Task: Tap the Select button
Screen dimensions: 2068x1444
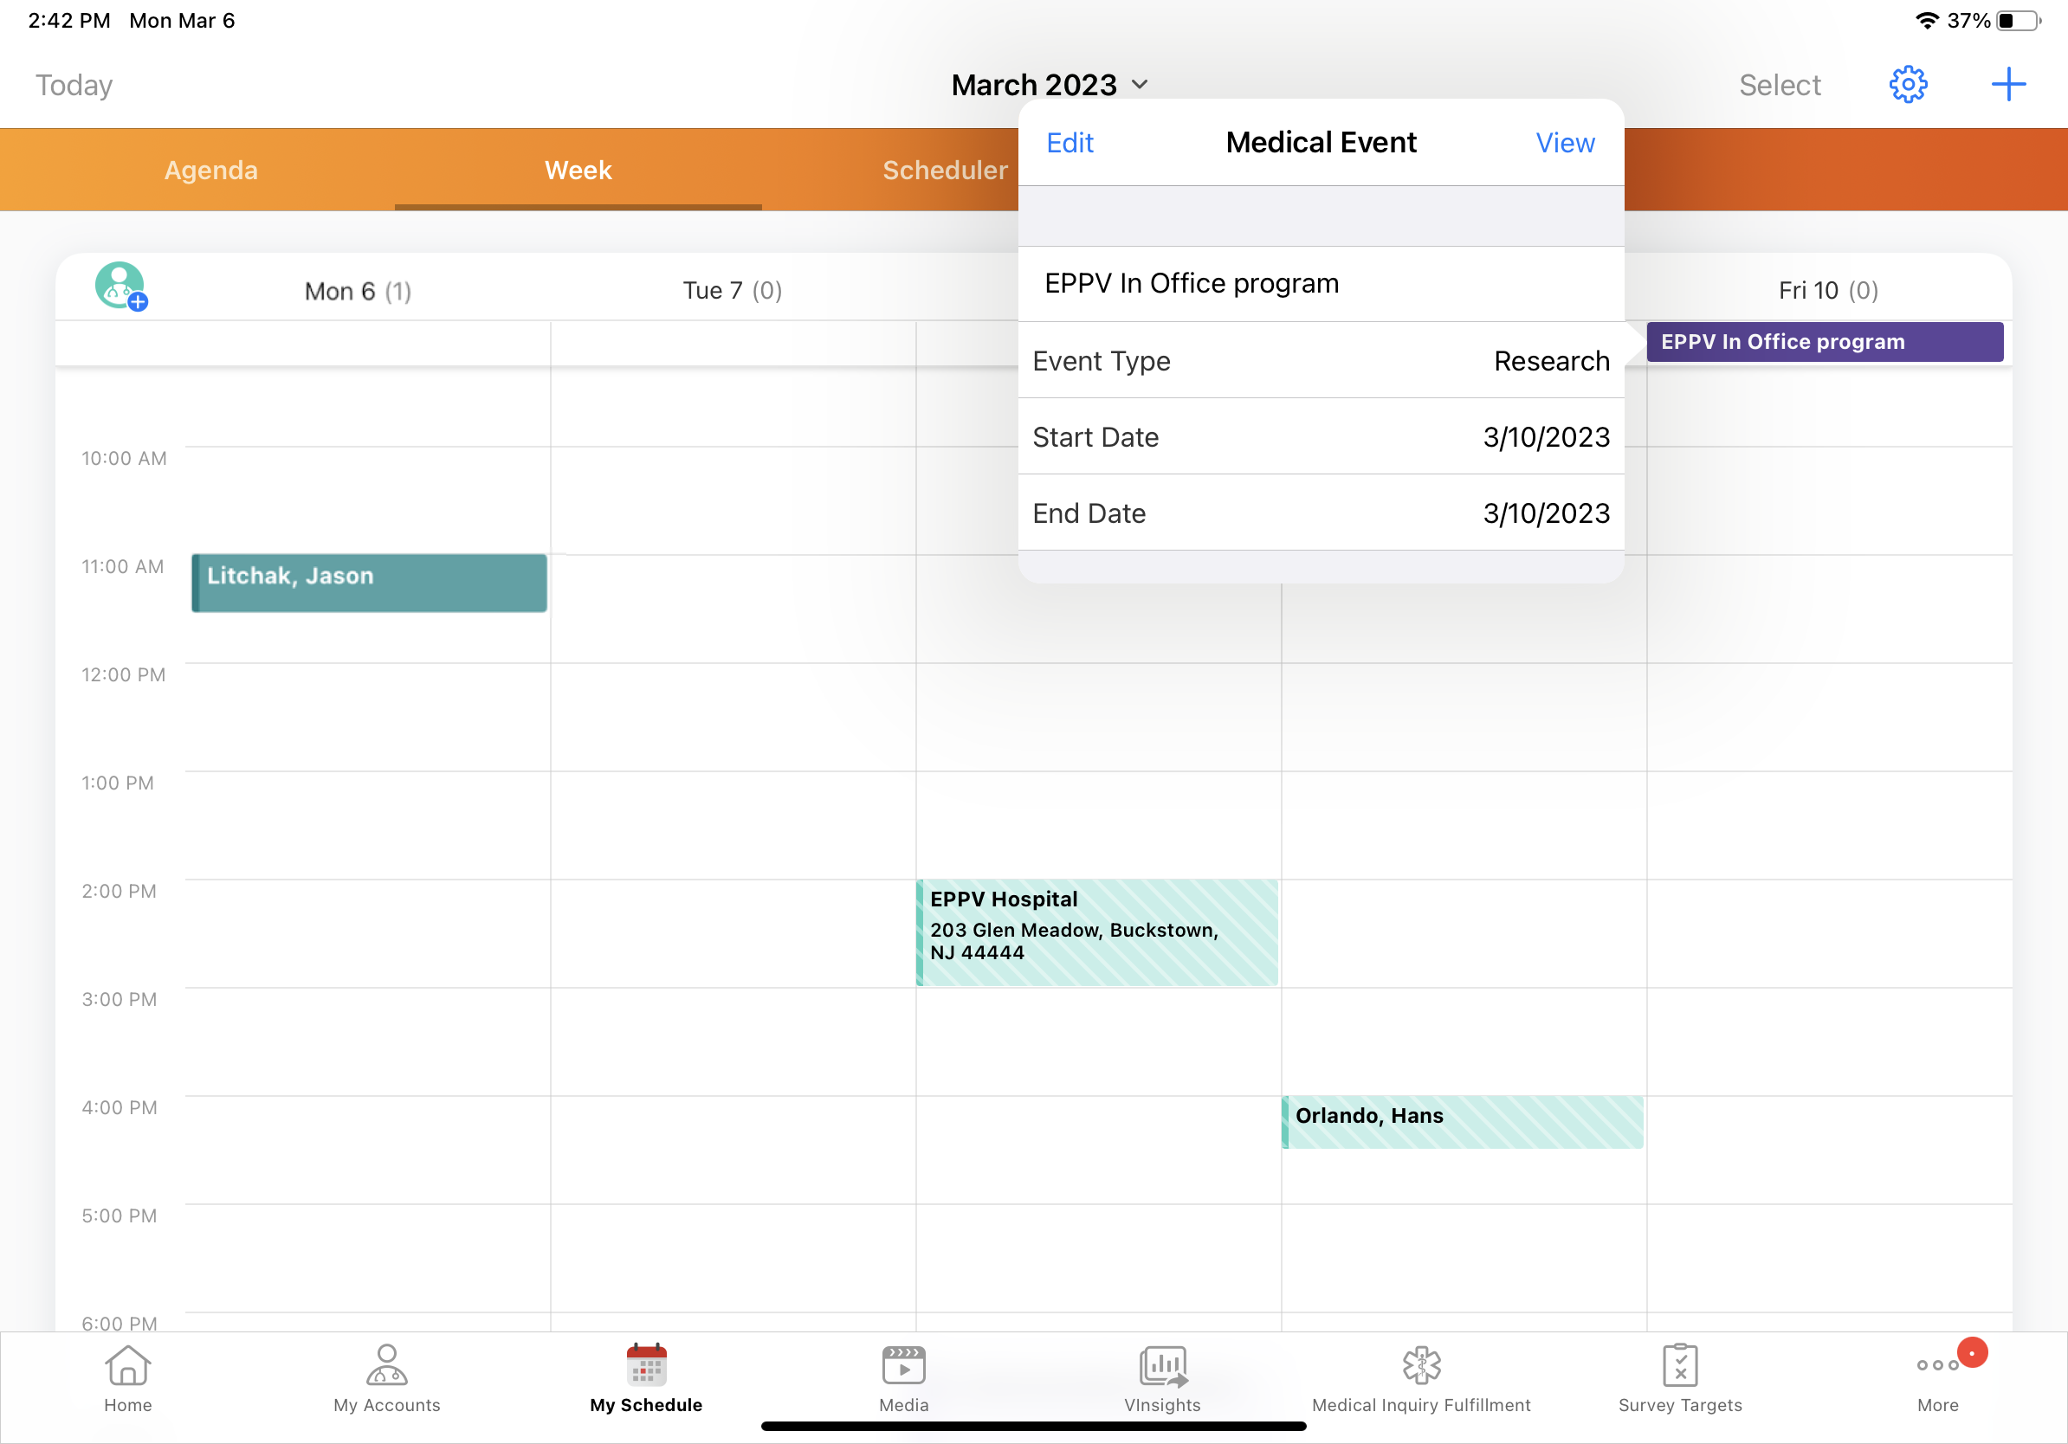Action: [1779, 85]
